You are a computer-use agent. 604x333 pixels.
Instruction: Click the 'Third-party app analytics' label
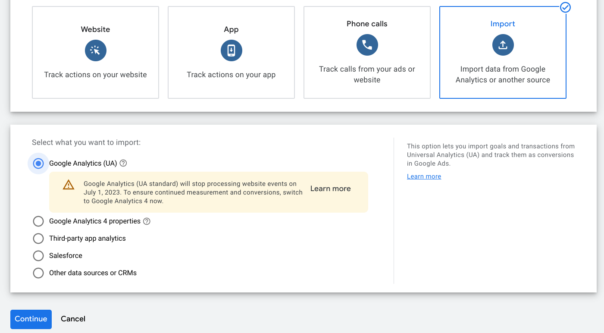(88, 239)
